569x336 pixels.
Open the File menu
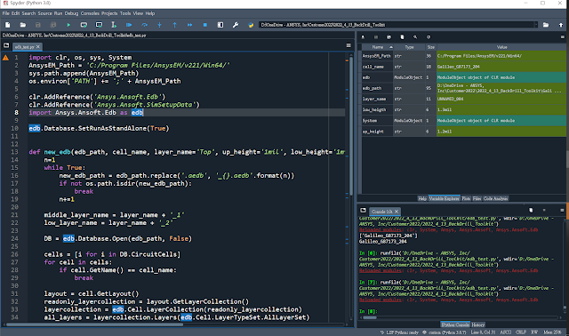click(x=6, y=13)
